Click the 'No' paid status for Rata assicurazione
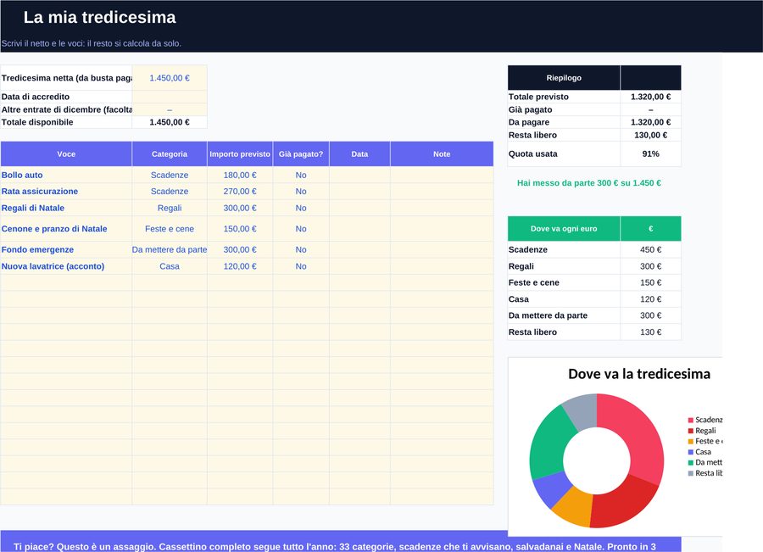 point(301,192)
